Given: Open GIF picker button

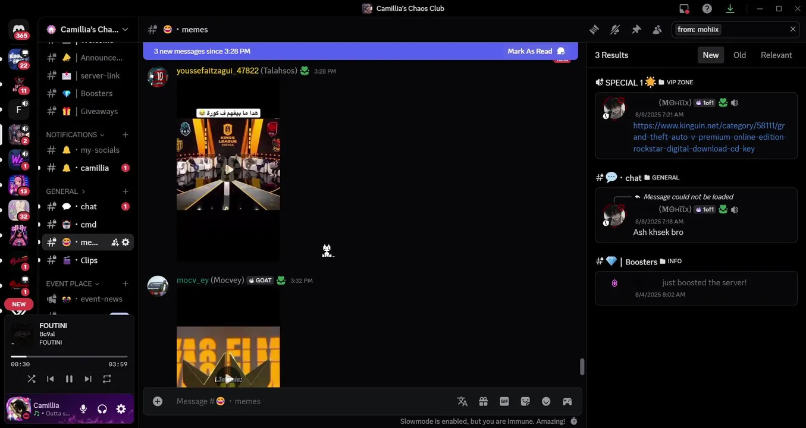Looking at the screenshot, I should (x=504, y=401).
